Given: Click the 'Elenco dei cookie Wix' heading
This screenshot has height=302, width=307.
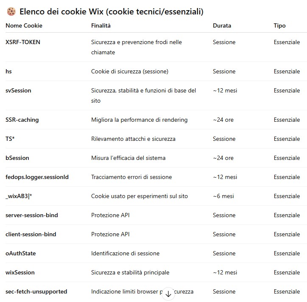Looking at the screenshot, I should tap(111, 11).
